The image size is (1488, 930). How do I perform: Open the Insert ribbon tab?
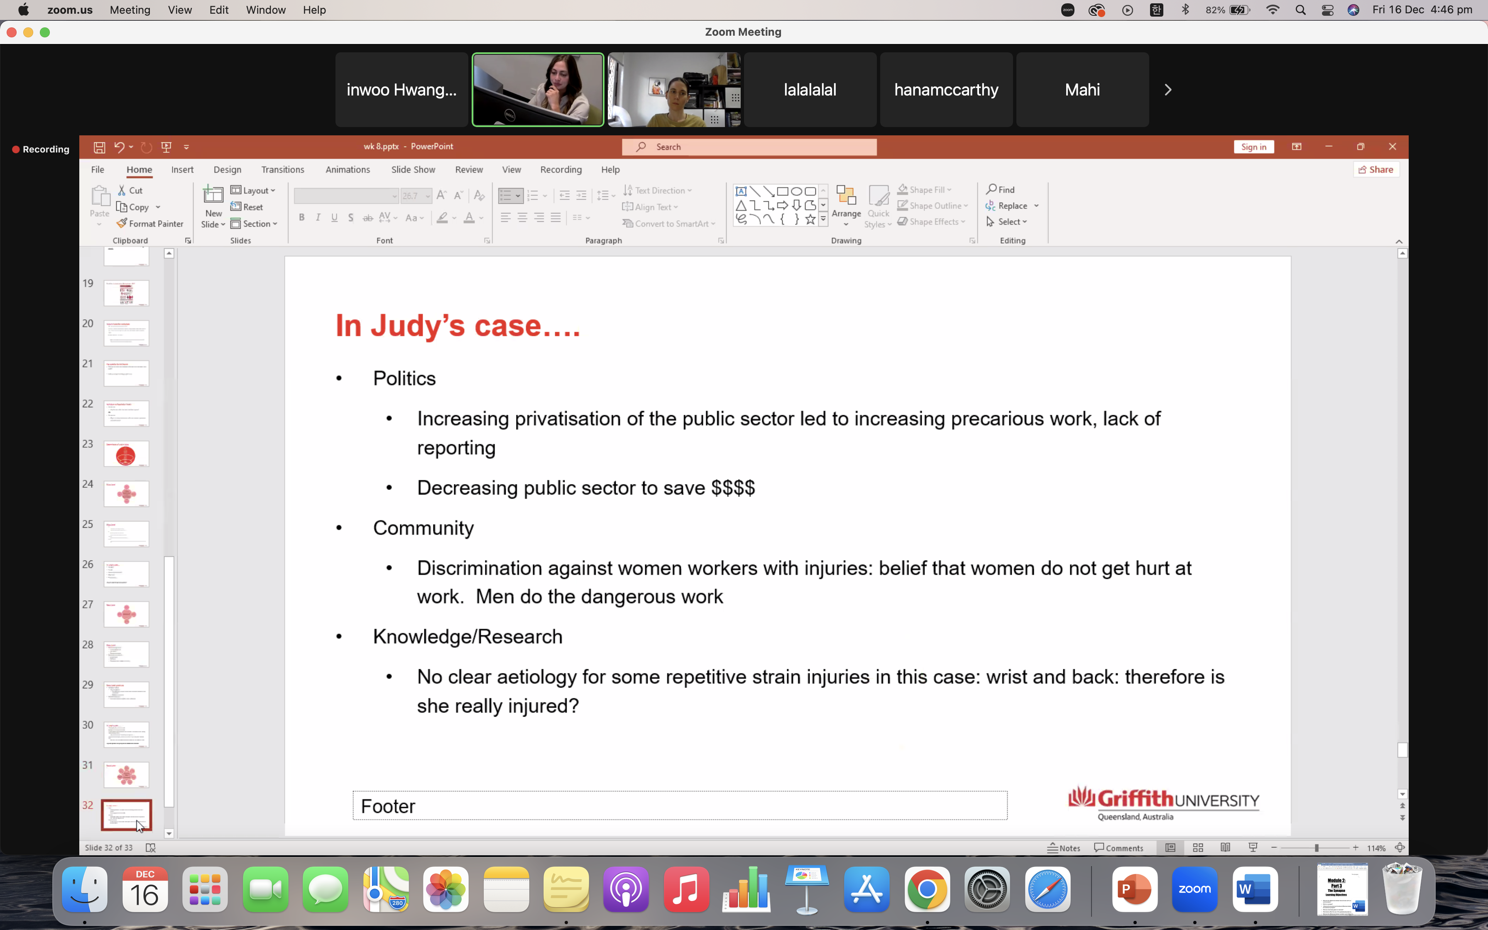[182, 170]
